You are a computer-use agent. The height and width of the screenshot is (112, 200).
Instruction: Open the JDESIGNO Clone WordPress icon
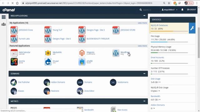coord(14,30)
